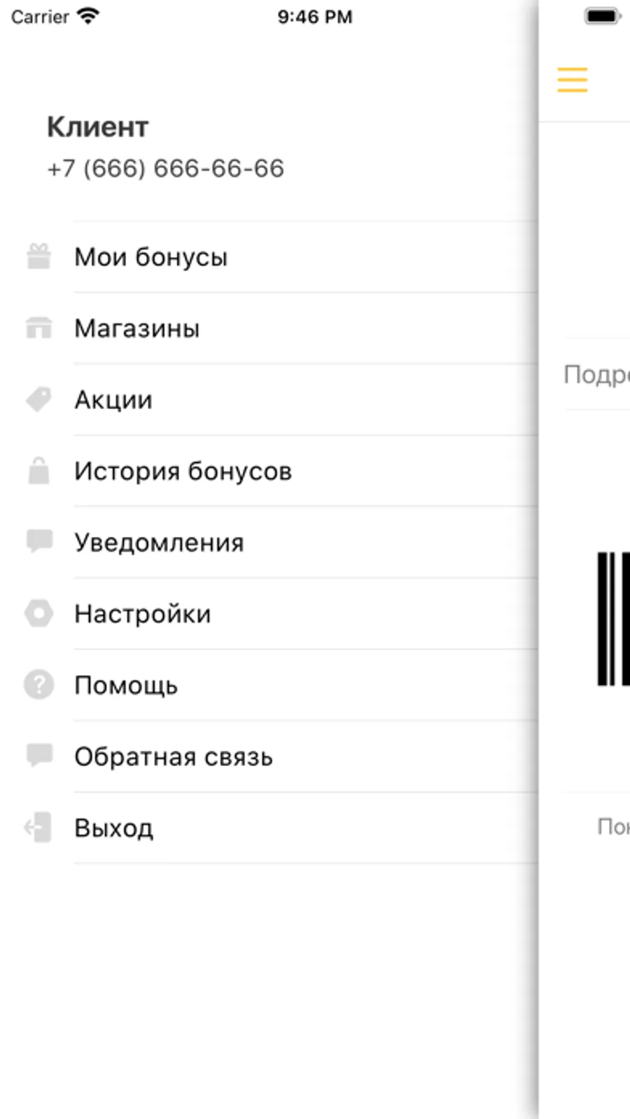The image size is (630, 1119).
Task: Click the chat bubble icon beside Уведомления
Action: pyautogui.click(x=38, y=541)
